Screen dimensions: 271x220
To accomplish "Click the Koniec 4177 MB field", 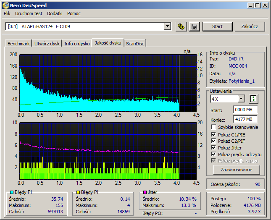I will [245, 119].
